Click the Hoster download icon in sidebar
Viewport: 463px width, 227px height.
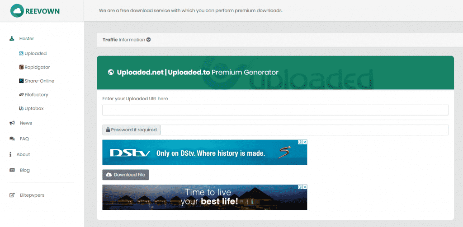click(x=12, y=38)
